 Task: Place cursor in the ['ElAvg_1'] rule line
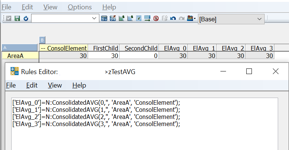pos(96,110)
